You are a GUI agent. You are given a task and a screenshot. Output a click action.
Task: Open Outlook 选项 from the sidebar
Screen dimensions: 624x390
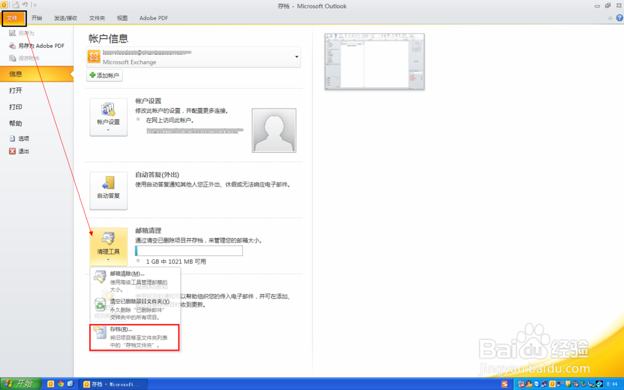pos(19,139)
